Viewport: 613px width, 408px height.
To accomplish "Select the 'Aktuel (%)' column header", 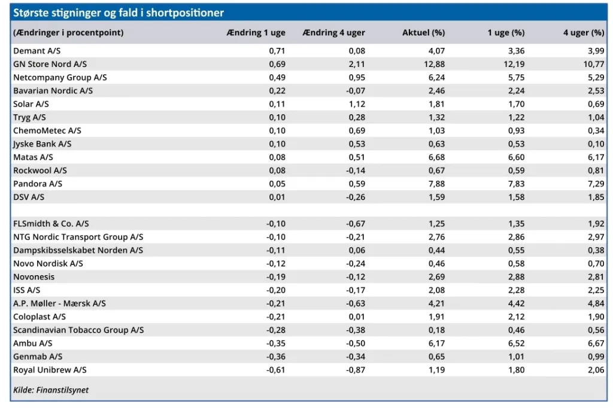I will point(423,33).
